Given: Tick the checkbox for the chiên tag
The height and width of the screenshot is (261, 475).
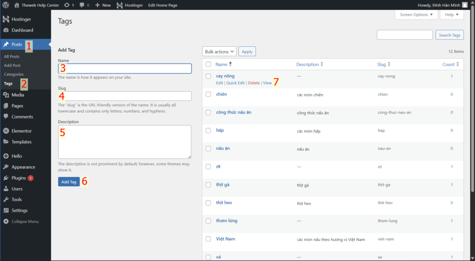Looking at the screenshot, I should click(208, 95).
